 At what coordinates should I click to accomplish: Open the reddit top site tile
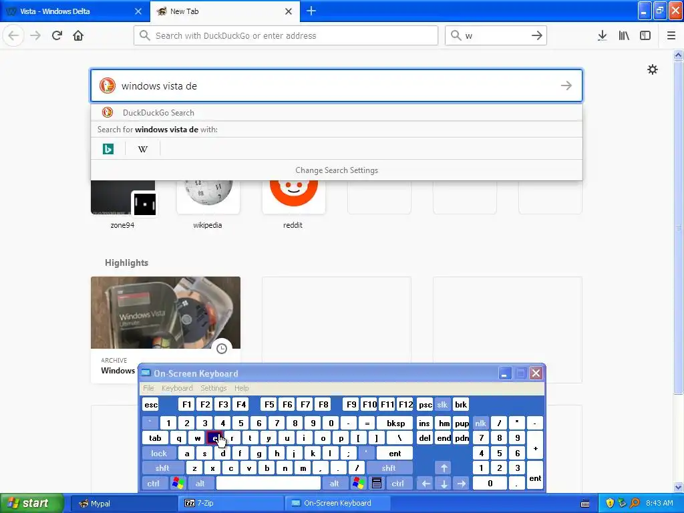pyautogui.click(x=293, y=203)
